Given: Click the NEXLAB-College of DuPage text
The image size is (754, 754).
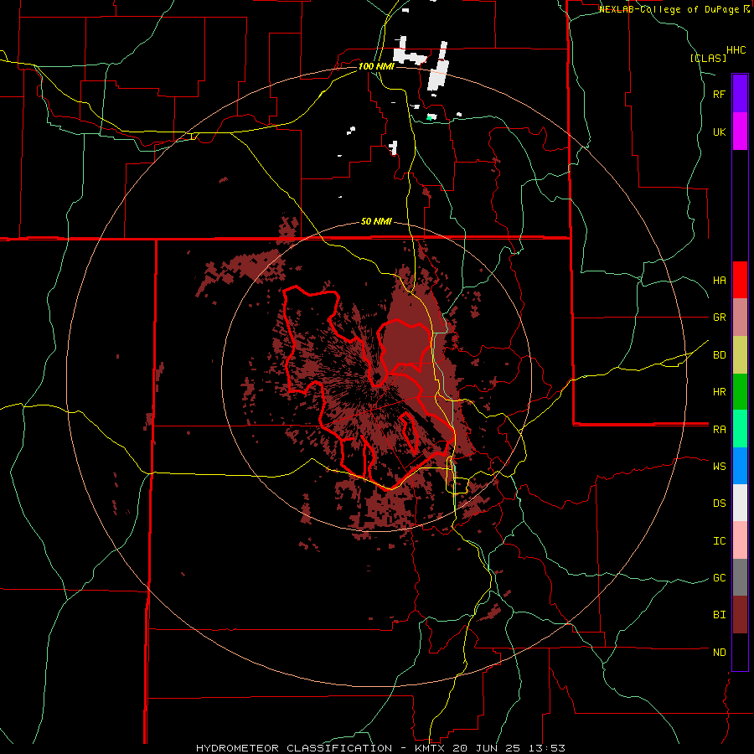Looking at the screenshot, I should (x=669, y=9).
